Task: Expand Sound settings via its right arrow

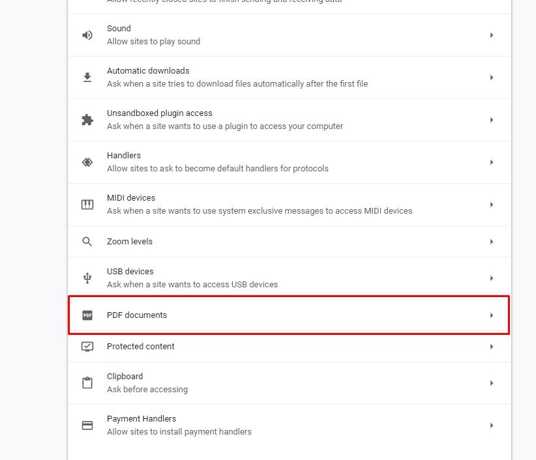Action: 492,35
